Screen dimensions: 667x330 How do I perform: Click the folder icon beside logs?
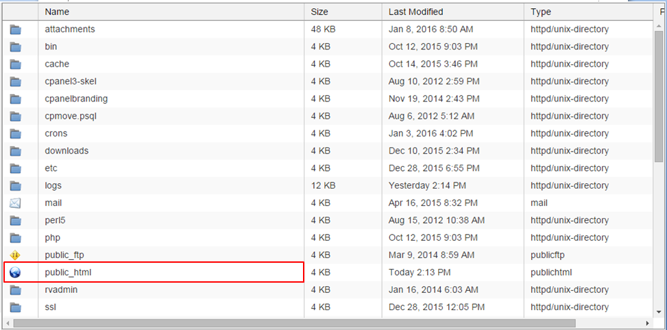click(x=16, y=186)
